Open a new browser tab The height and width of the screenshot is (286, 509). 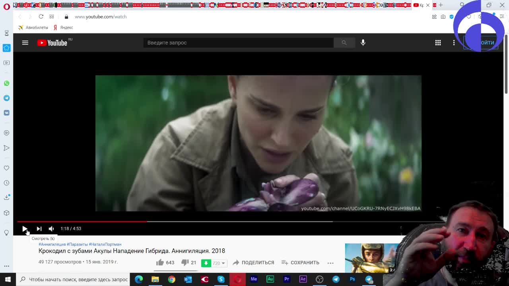pyautogui.click(x=441, y=5)
